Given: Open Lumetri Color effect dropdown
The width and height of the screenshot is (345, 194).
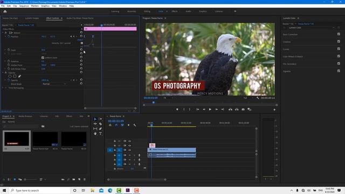Looking at the screenshot, I should (x=311, y=27).
